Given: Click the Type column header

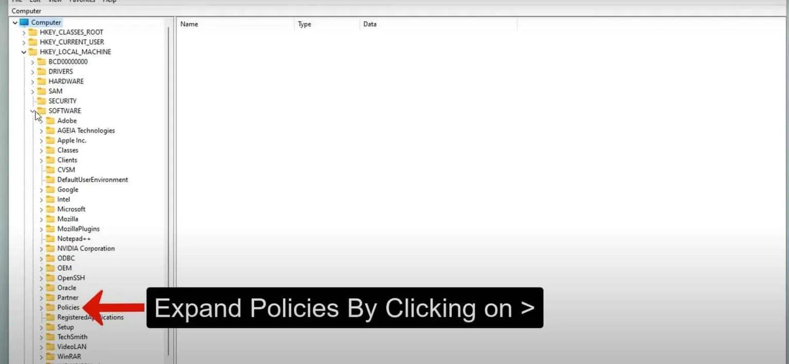Looking at the screenshot, I should tap(327, 24).
